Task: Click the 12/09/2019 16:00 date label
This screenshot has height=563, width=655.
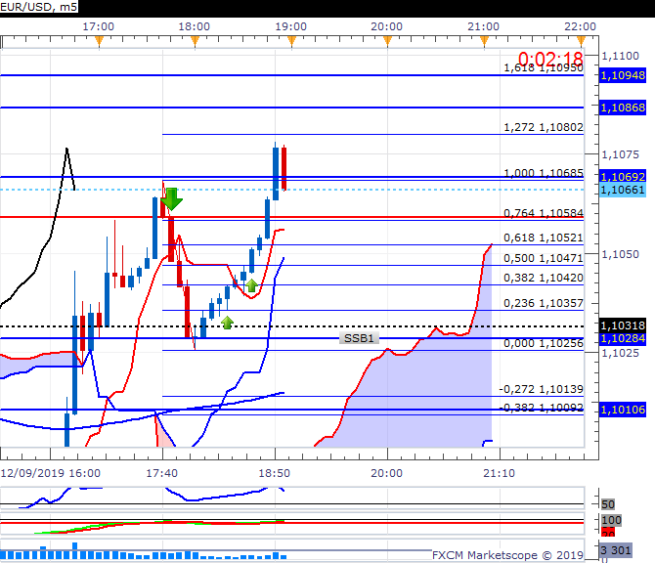Action: (x=51, y=473)
